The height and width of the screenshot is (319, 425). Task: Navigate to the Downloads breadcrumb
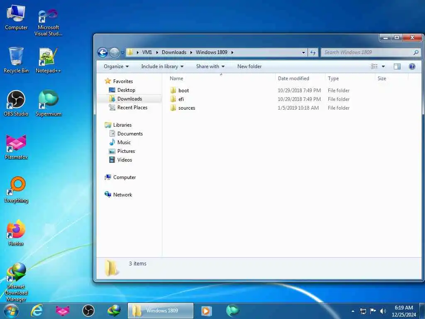[x=174, y=52]
